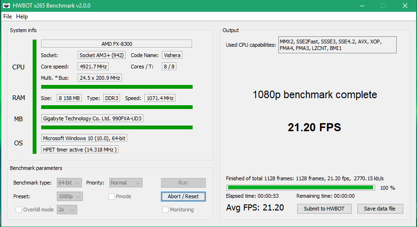Open the Help menu
Screen dimensions: 417x227
22,17
